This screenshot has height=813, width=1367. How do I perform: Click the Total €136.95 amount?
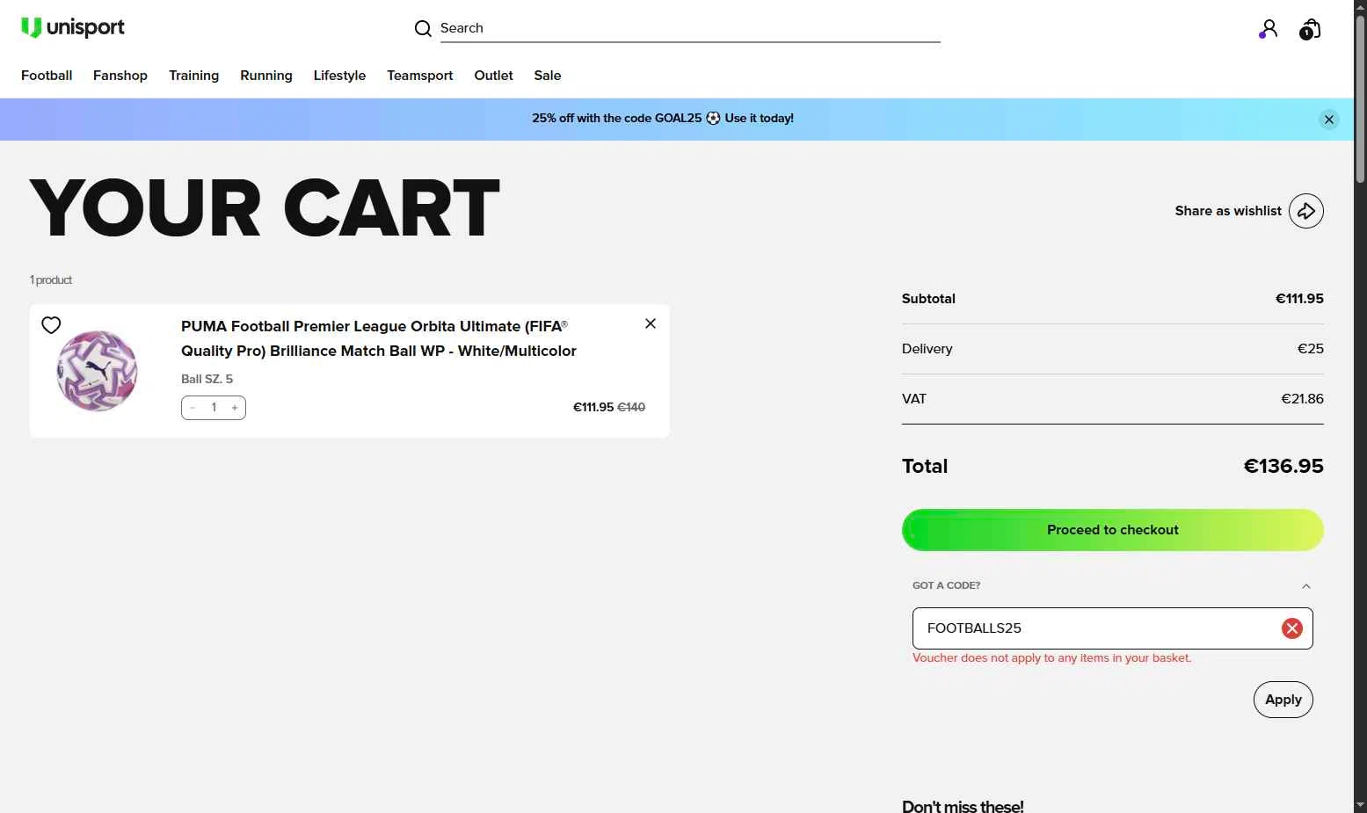(x=1283, y=466)
